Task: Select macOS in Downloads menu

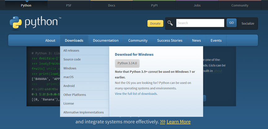Action: [85, 77]
